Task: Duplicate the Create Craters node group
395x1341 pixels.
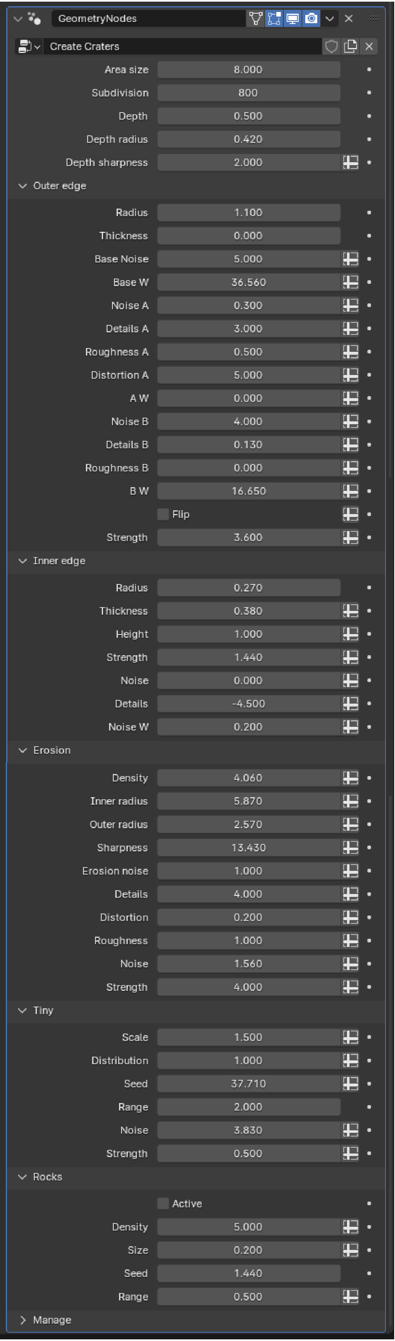Action: [350, 46]
